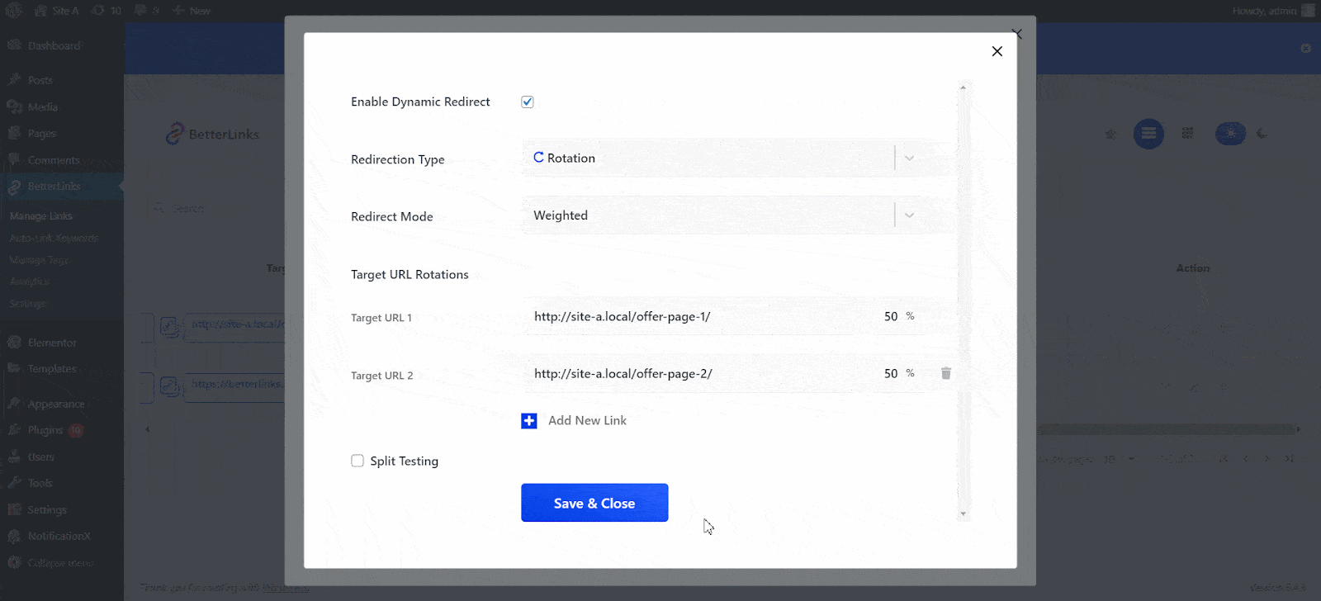
Task: Uncheck Enable Dynamic Redirect checkbox
Action: [528, 102]
